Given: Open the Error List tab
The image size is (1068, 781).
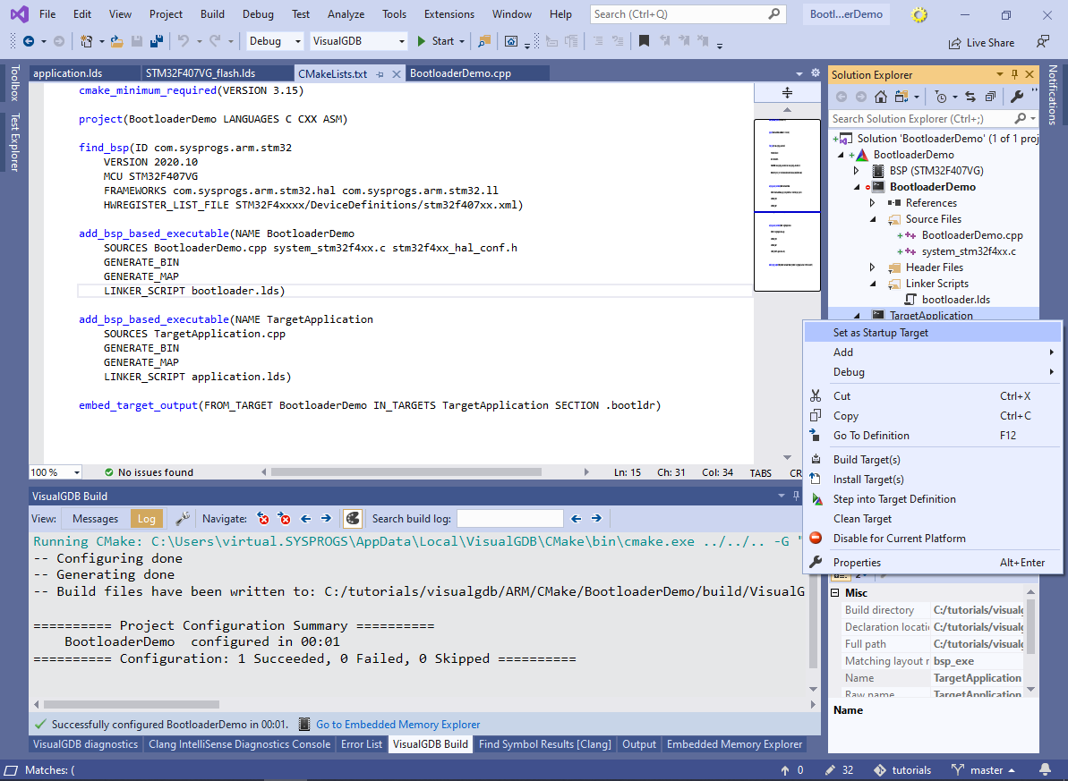Looking at the screenshot, I should 362,744.
